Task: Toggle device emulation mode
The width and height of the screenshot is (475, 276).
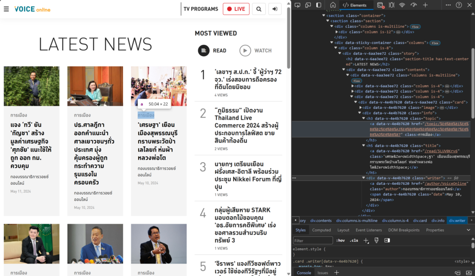Action: point(308,5)
